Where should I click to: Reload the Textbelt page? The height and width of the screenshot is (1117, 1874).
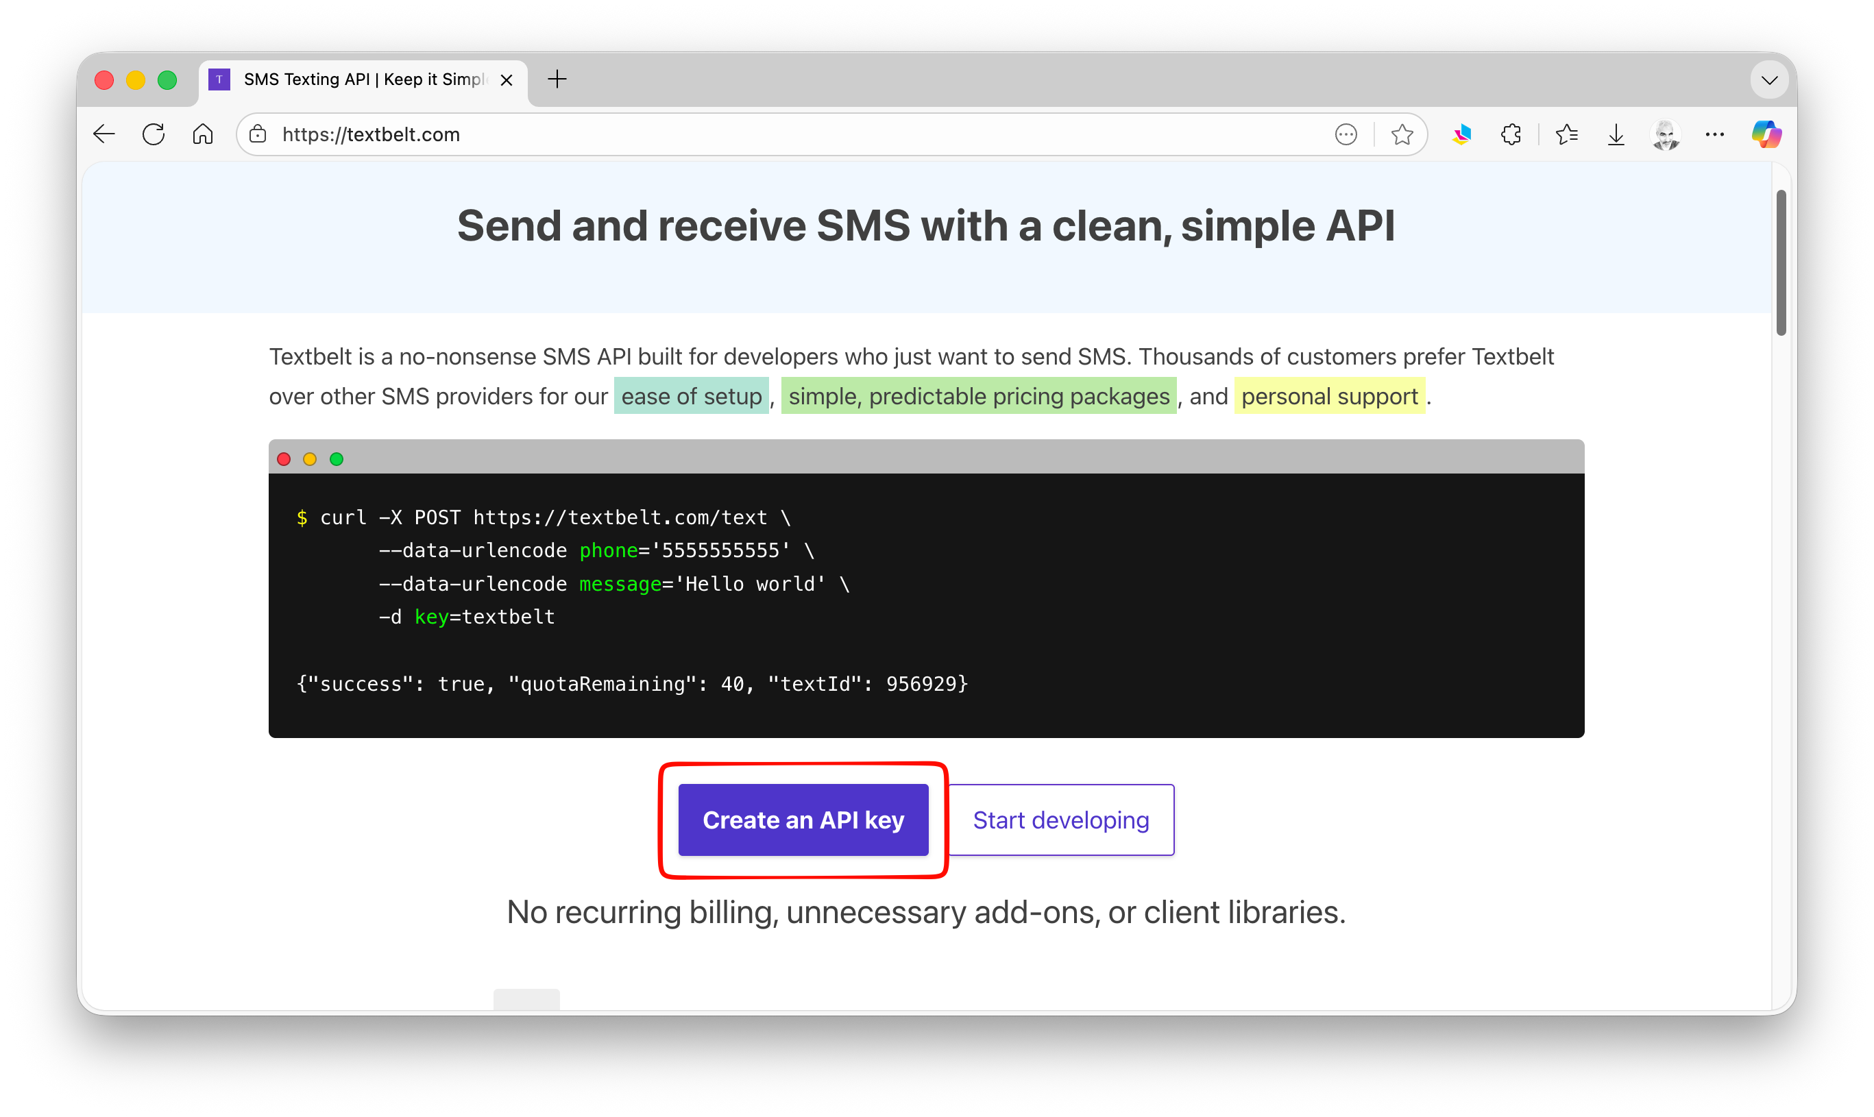pyautogui.click(x=154, y=135)
